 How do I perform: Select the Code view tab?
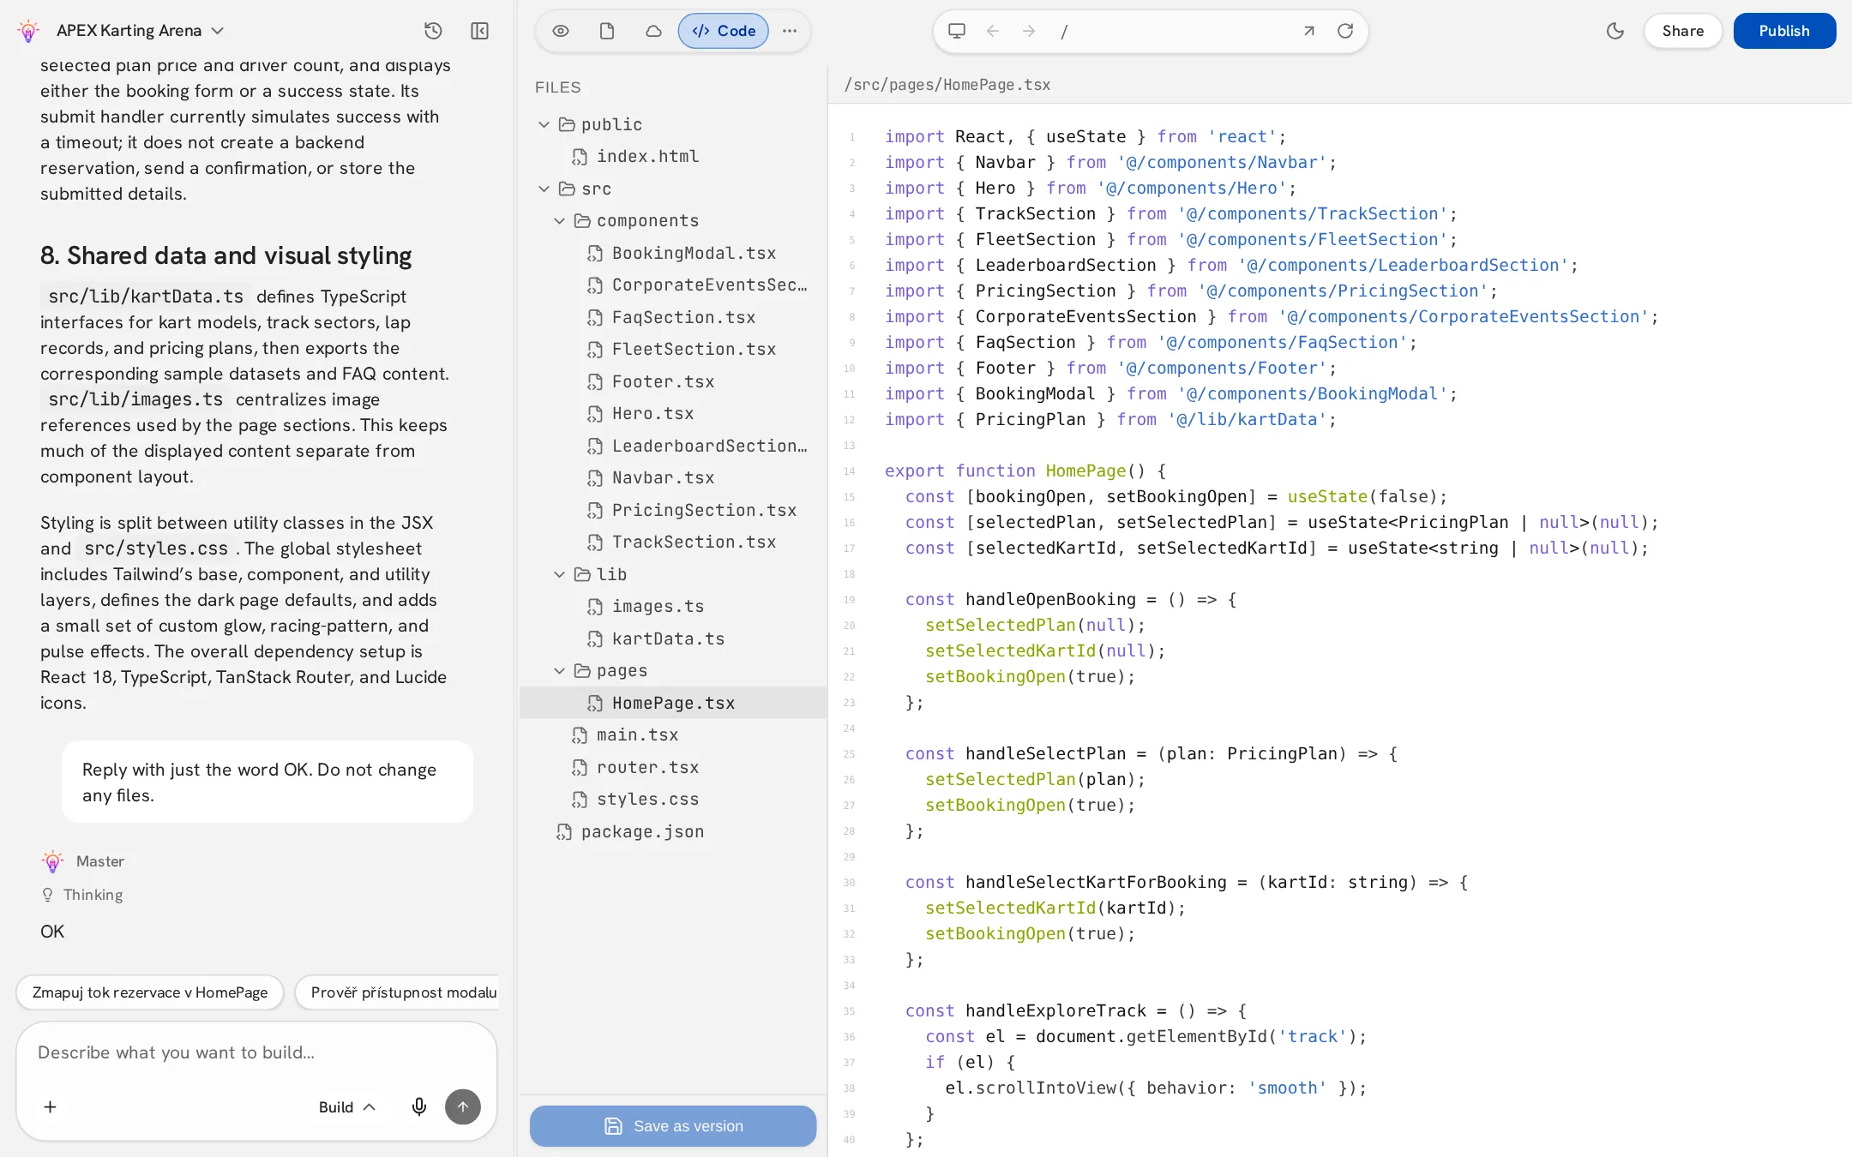[724, 31]
